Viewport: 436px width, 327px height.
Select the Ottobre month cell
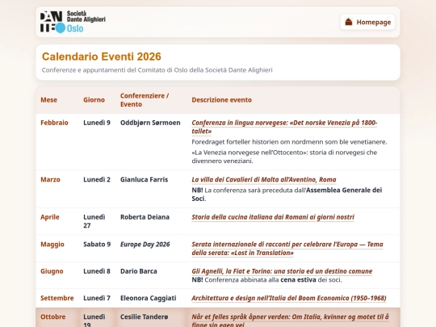(x=53, y=317)
